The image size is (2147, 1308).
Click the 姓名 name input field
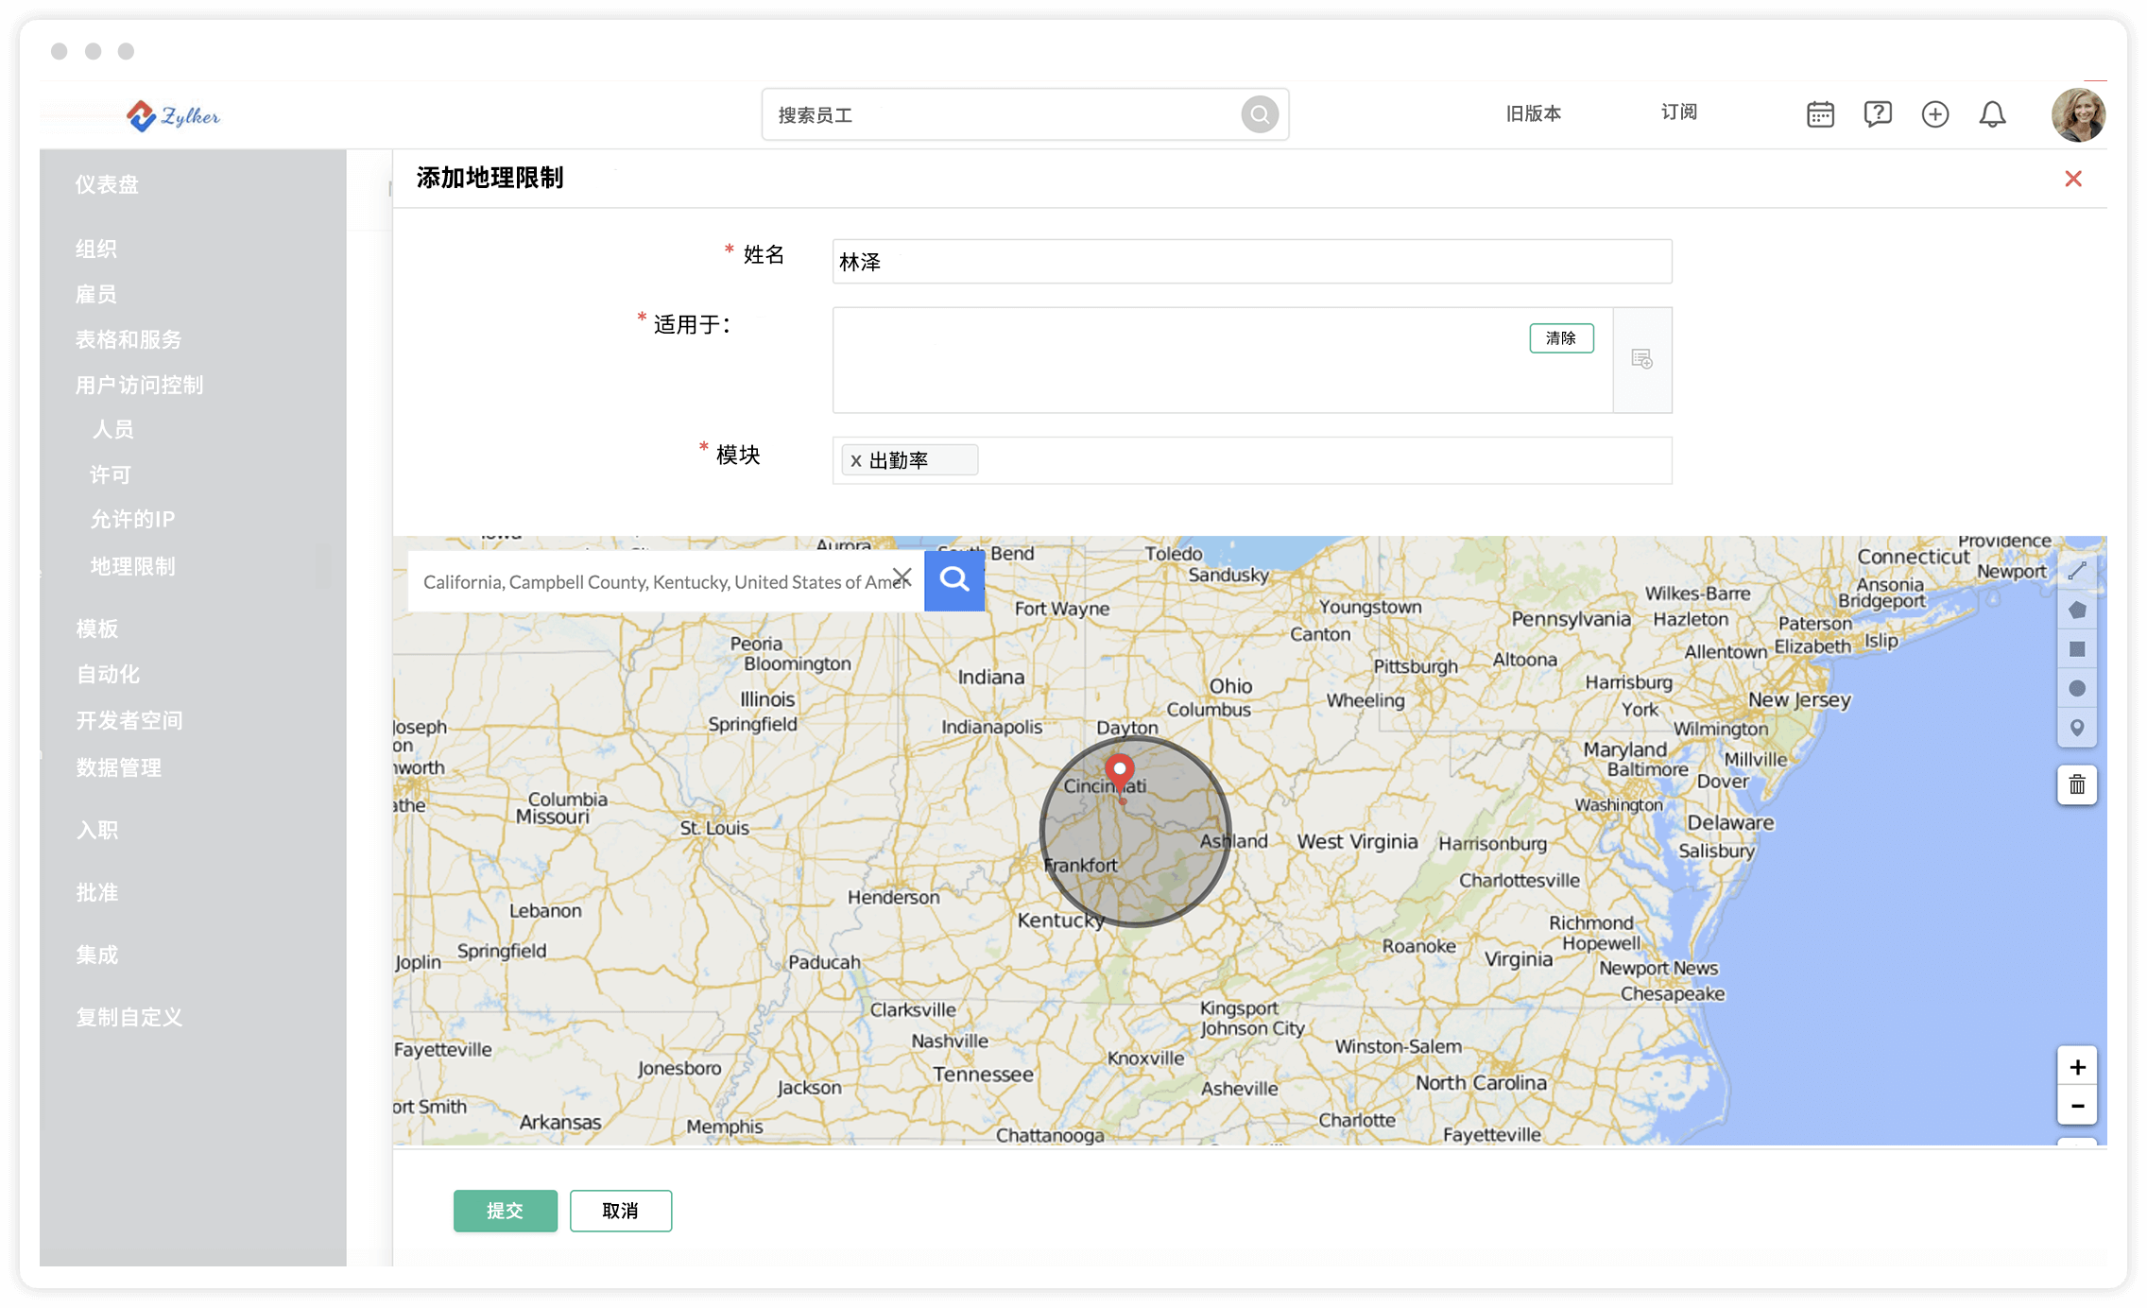[x=1251, y=262]
